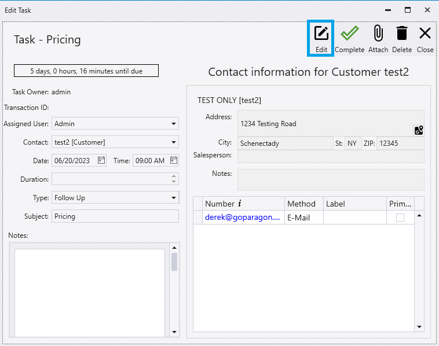Expand the Type dropdown set to Follow Up
Screen dimensions: 439x346
coord(174,198)
